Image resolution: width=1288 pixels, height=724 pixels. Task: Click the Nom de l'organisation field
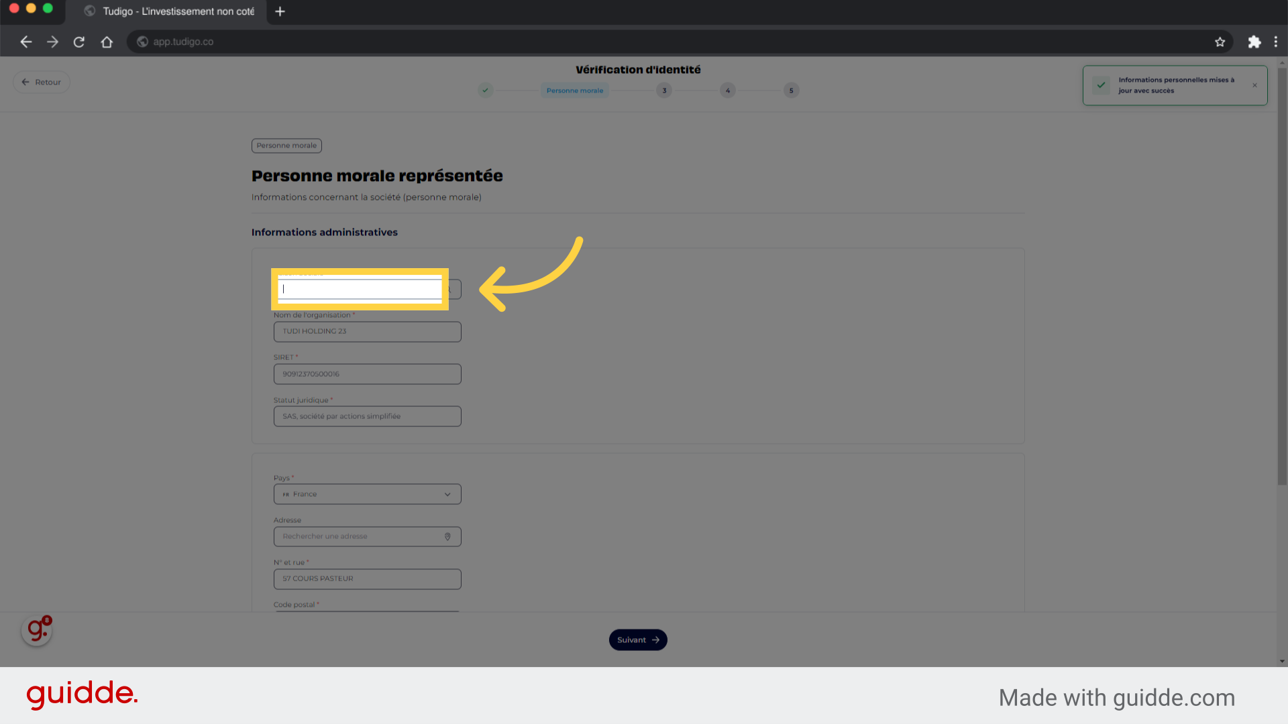pos(366,330)
